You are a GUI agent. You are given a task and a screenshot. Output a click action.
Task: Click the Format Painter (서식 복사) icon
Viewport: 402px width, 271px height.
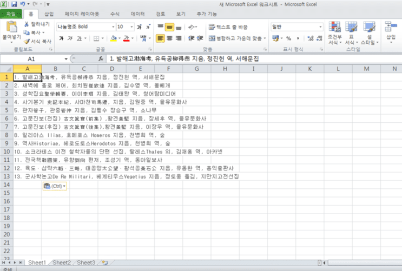tap(27, 41)
